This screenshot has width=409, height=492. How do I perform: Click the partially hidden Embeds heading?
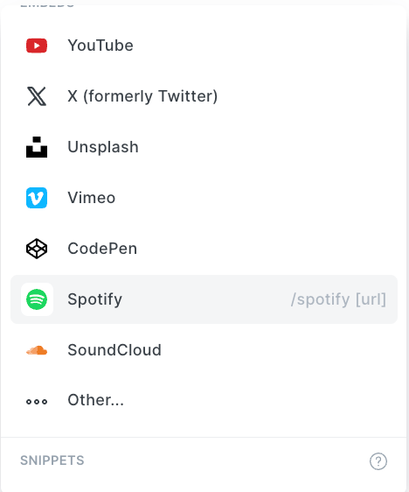pyautogui.click(x=47, y=4)
